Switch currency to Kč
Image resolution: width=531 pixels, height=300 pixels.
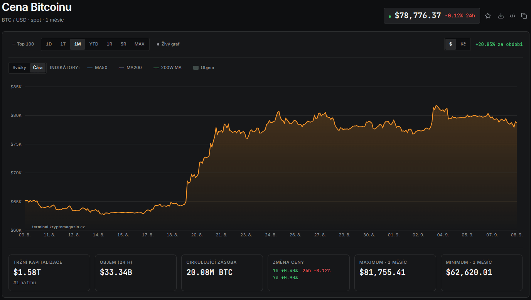point(463,44)
